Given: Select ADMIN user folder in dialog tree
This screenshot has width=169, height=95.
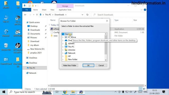Looking at the screenshot, I should coord(71,44).
